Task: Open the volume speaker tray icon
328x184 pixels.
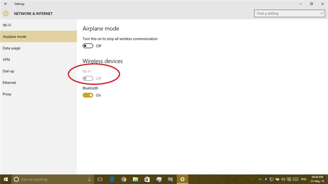Action: click(283, 179)
